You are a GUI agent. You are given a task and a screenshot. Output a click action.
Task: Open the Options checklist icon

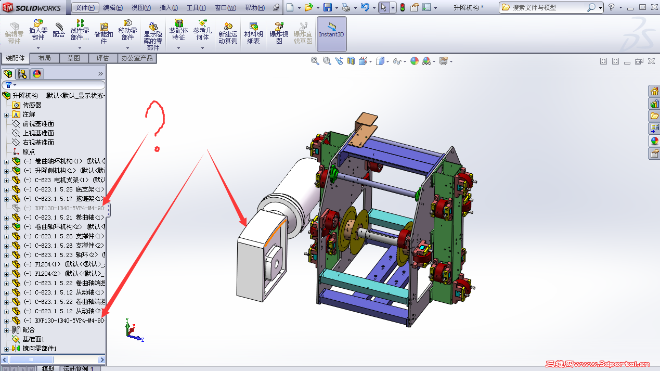point(426,7)
